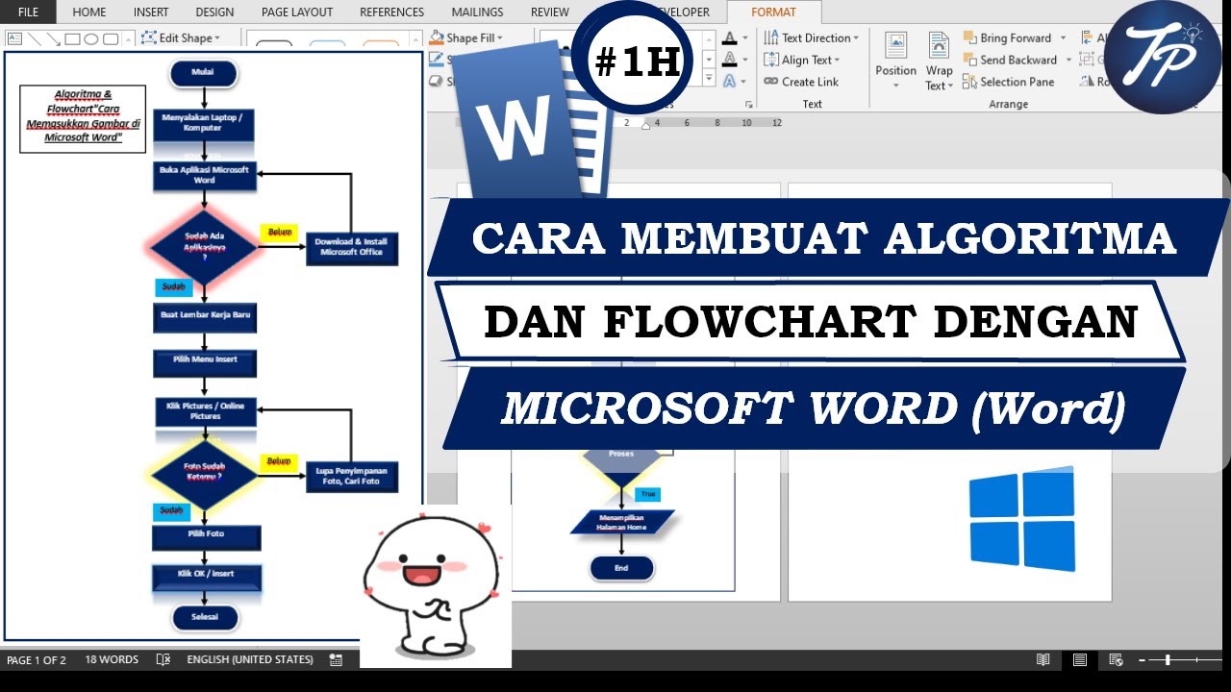Choose the Rectangle shape in shapes gallery

[72, 38]
